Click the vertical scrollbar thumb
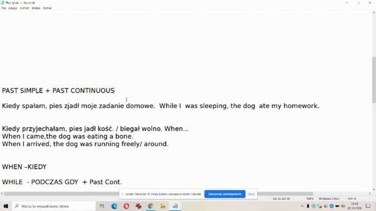The image size is (376, 211). pyautogui.click(x=374, y=80)
